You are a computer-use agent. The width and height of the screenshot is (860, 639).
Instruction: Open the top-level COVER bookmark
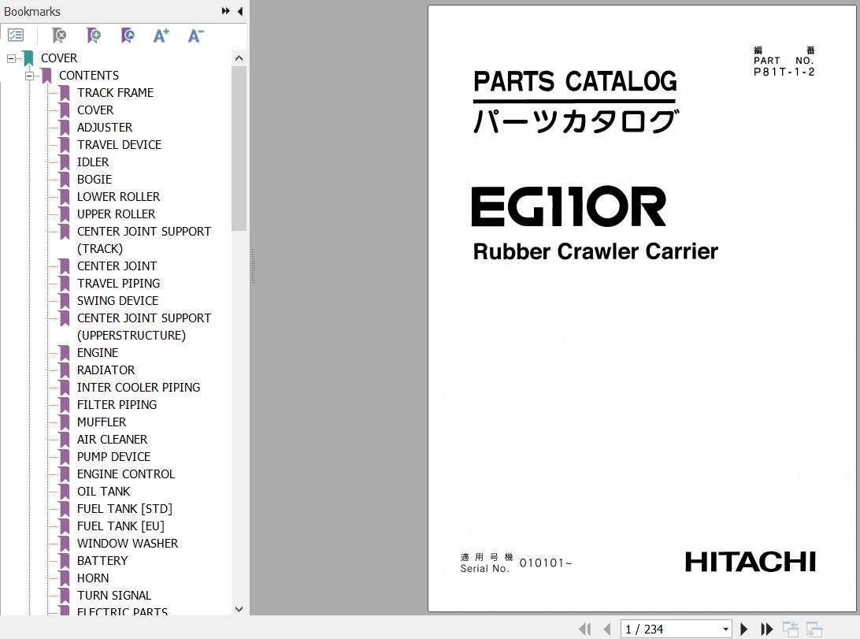(59, 58)
